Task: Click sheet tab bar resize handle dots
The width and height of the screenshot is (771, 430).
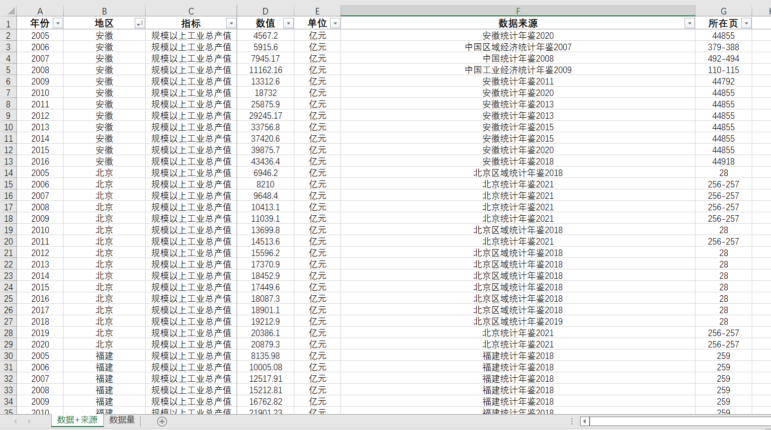Action: [572, 422]
